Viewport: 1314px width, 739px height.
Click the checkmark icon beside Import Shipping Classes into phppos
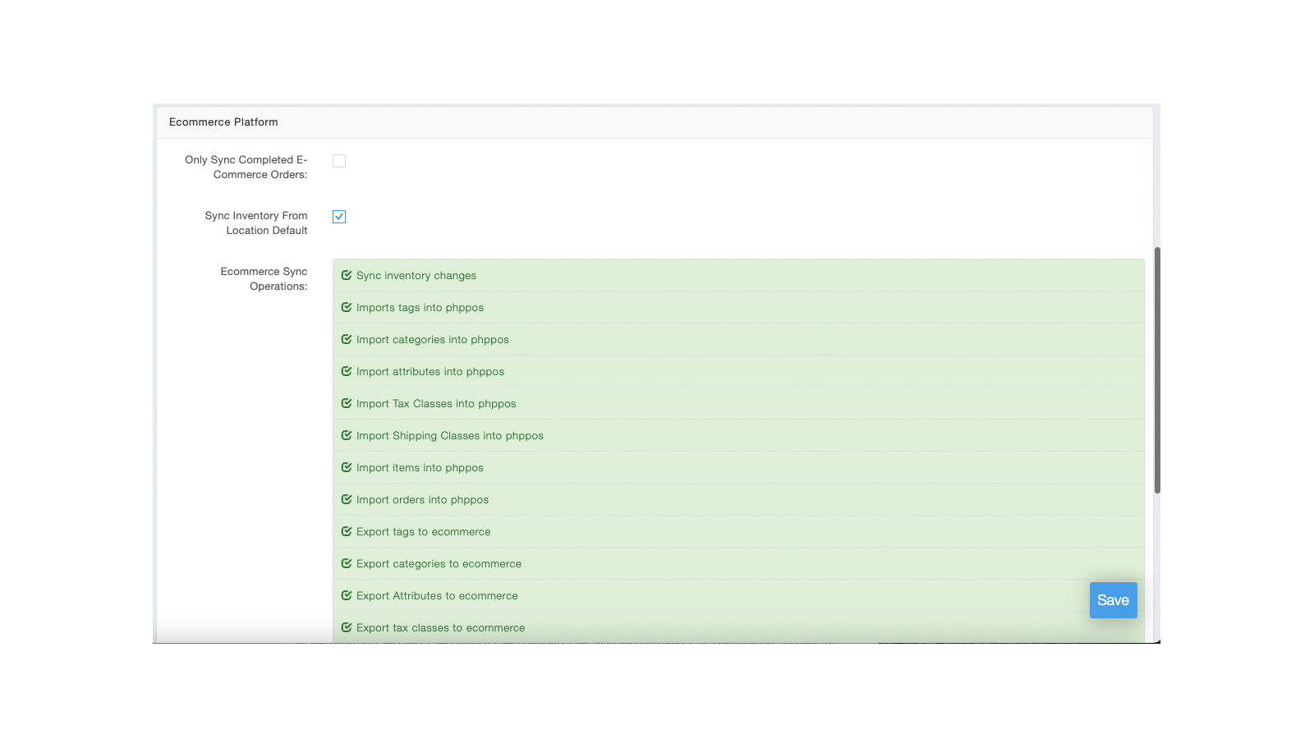click(x=346, y=435)
